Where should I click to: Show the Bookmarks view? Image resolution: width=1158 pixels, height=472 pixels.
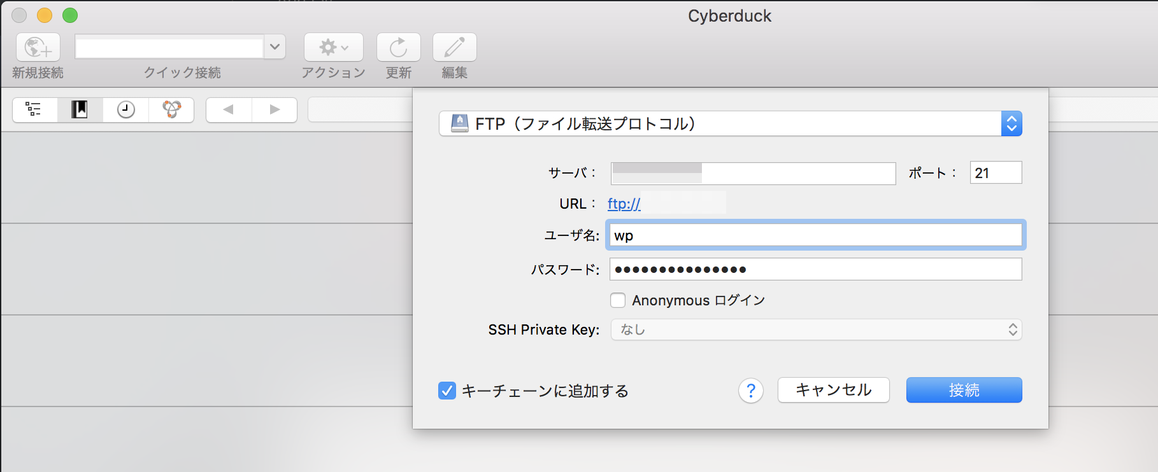pos(80,109)
